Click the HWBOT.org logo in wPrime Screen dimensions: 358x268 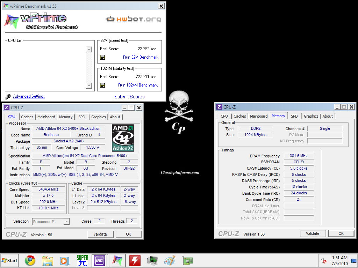(x=133, y=19)
